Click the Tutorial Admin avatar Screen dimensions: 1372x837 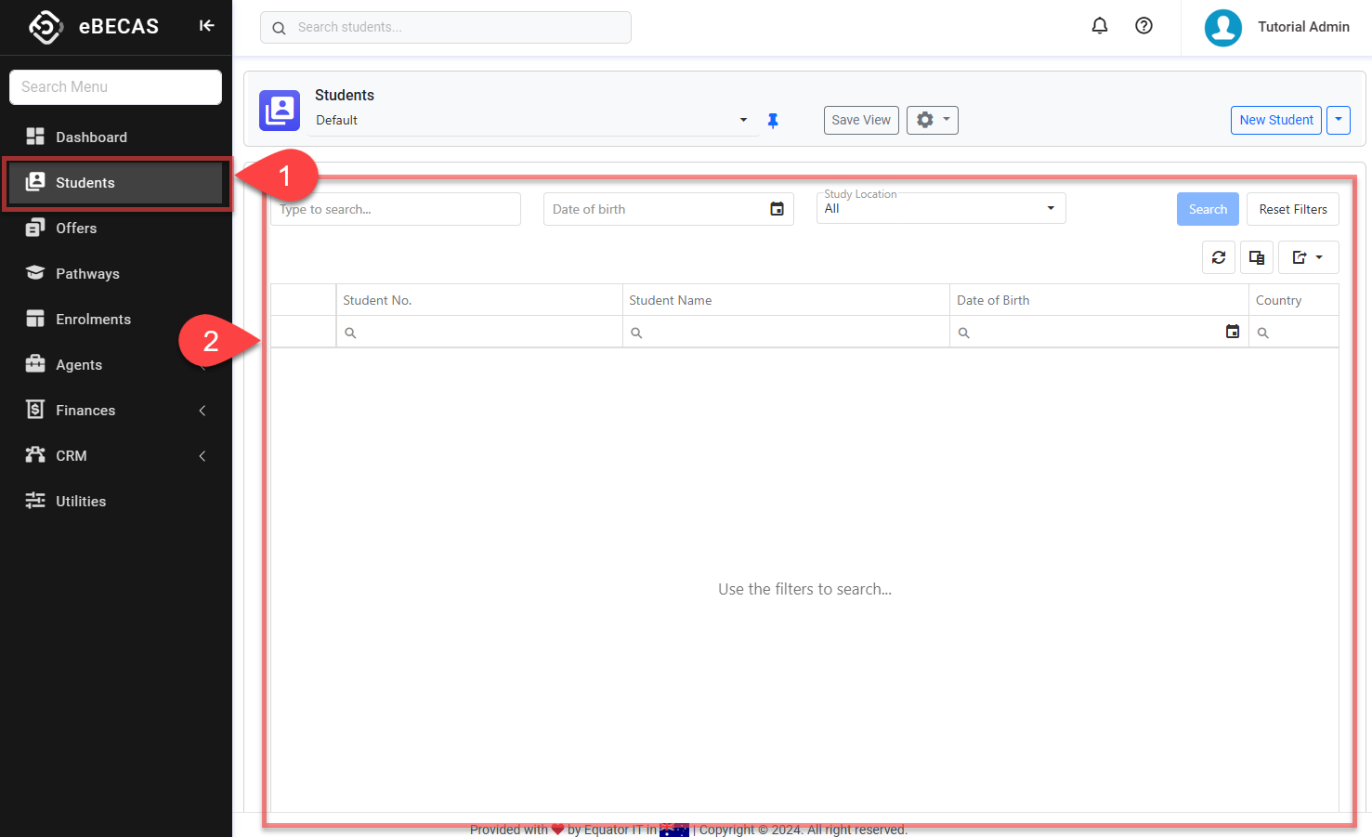pos(1222,28)
